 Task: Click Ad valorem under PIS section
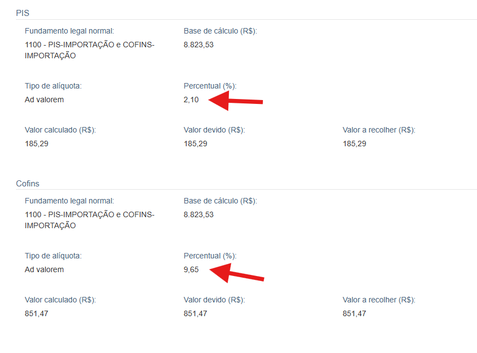point(44,100)
